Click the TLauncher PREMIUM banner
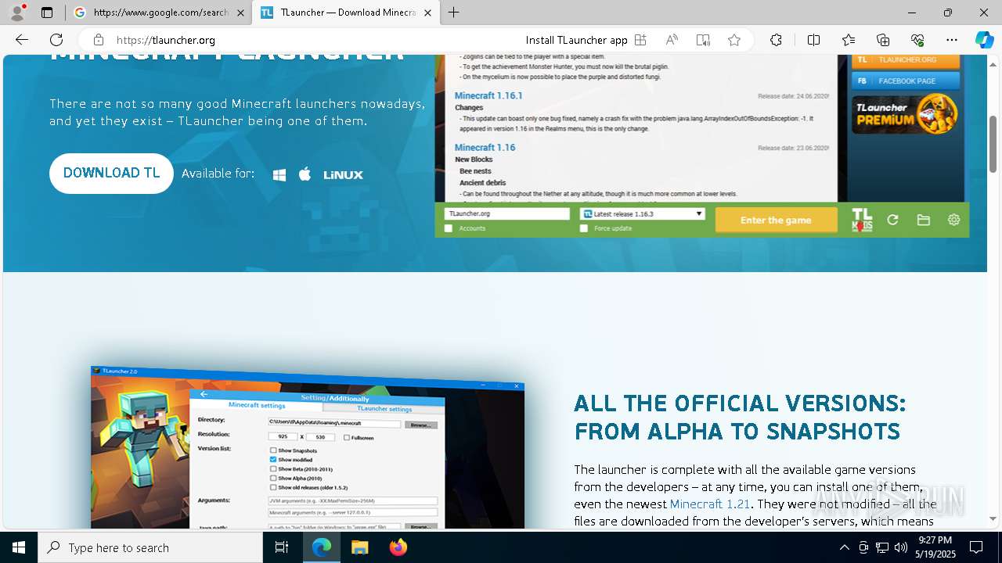This screenshot has height=563, width=1002. pos(906,113)
